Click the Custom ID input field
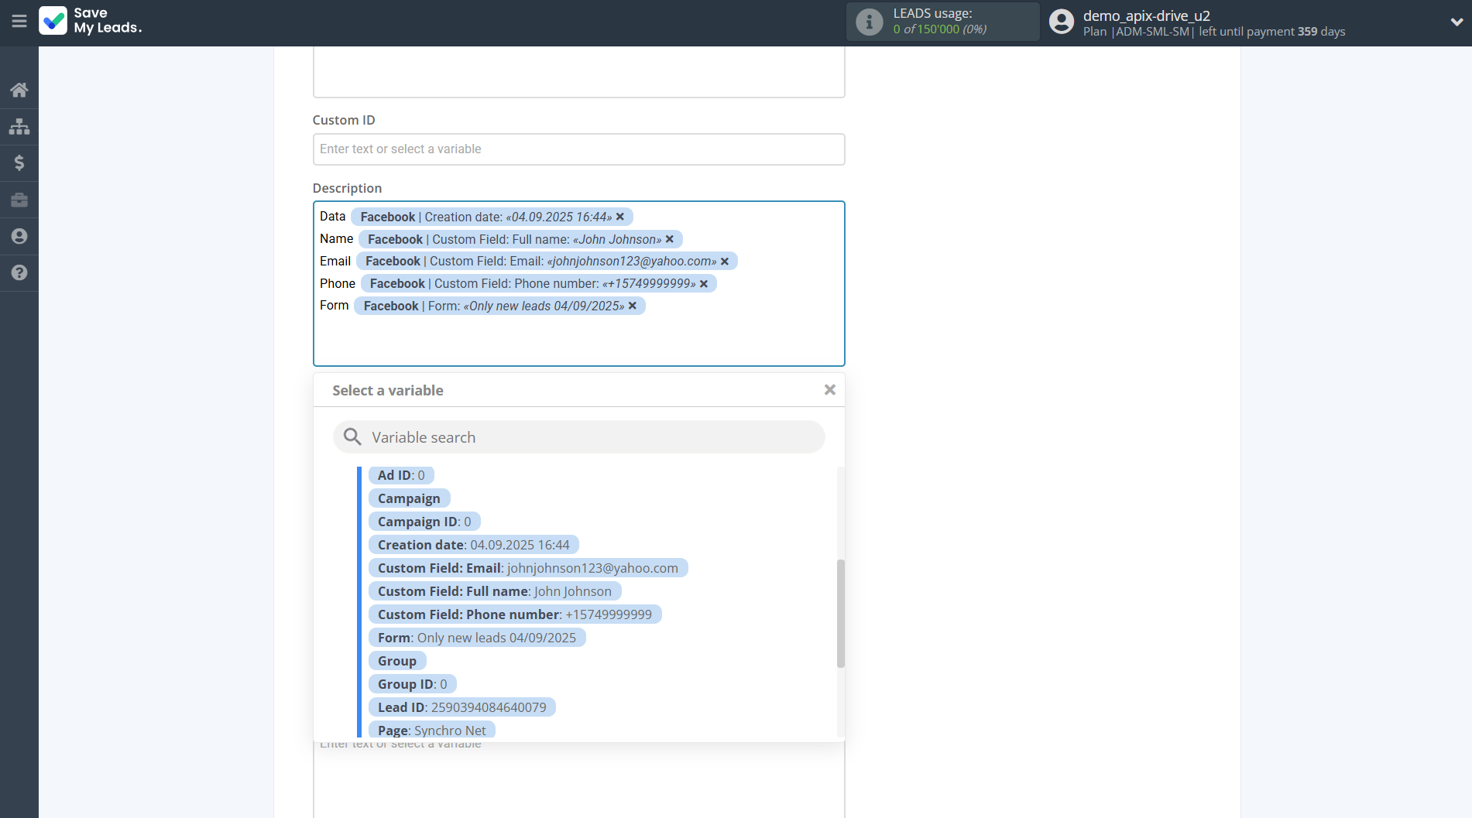 click(578, 149)
